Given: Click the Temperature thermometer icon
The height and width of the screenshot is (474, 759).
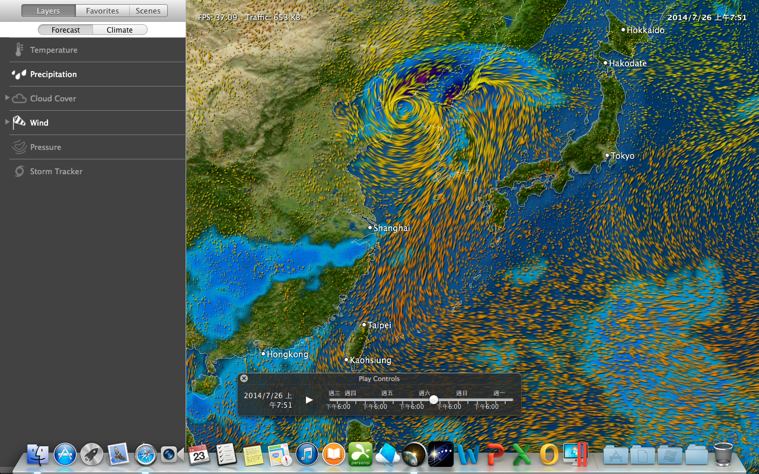Looking at the screenshot, I should (x=19, y=50).
